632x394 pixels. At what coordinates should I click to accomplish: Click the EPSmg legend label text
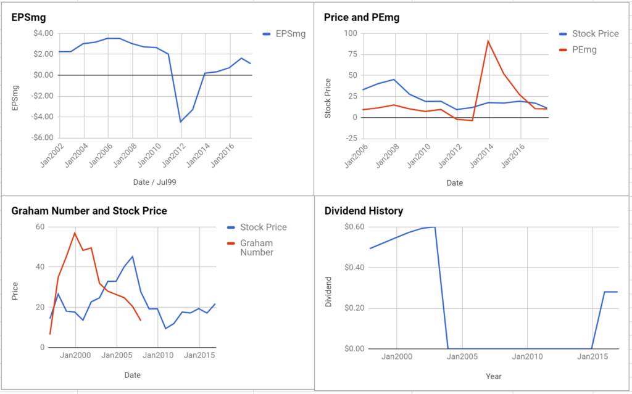(x=291, y=34)
